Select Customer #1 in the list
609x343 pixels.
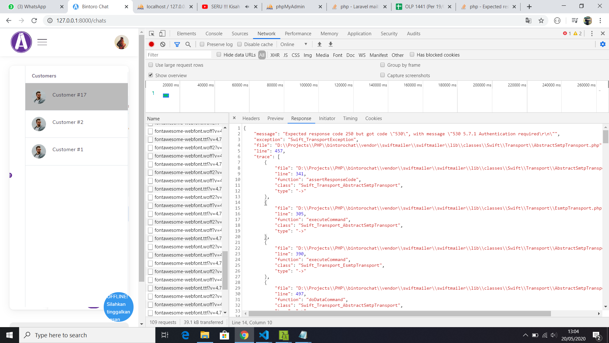[x=76, y=151]
